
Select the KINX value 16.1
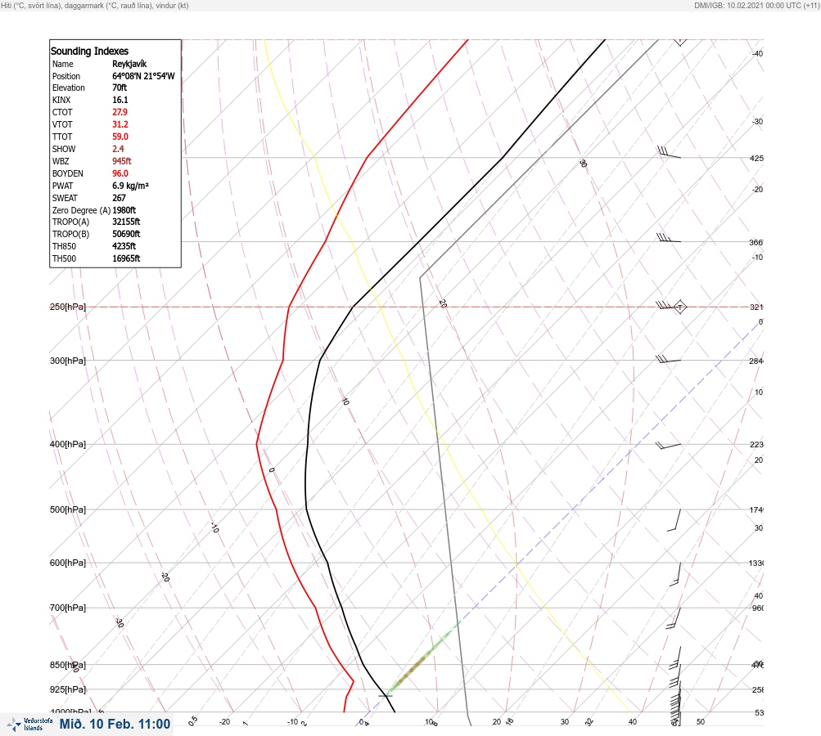pyautogui.click(x=120, y=100)
